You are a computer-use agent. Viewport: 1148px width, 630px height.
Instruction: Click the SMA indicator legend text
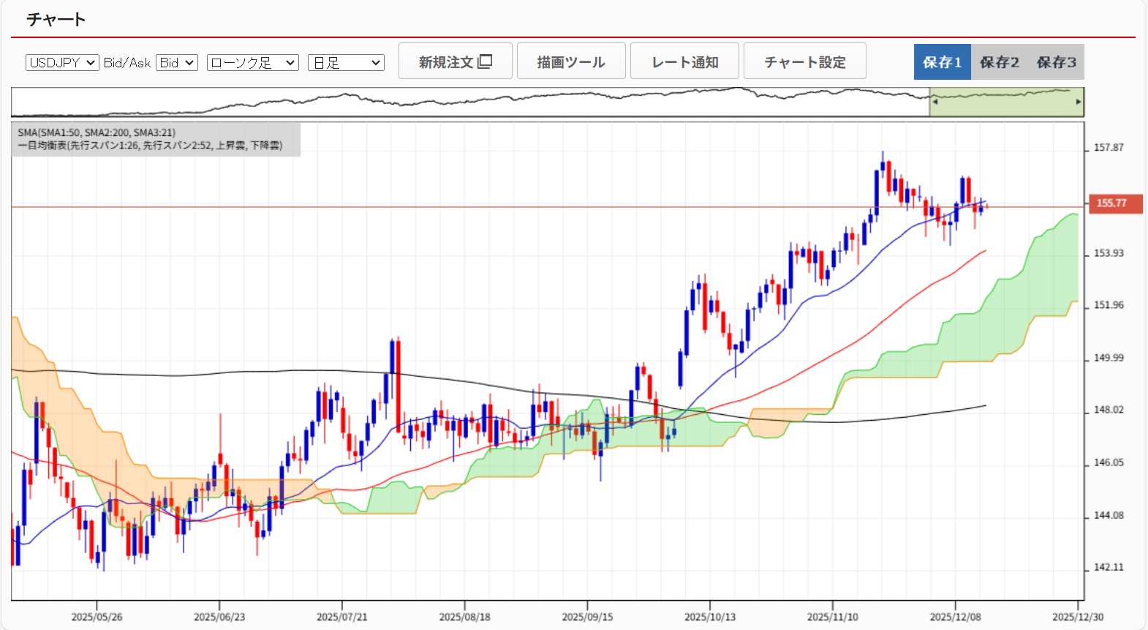click(97, 132)
